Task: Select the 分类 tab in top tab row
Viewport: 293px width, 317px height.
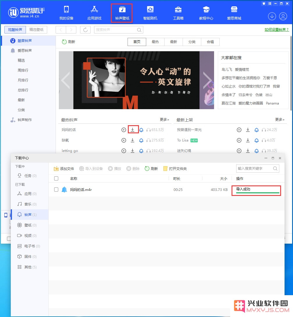Action: point(192,42)
